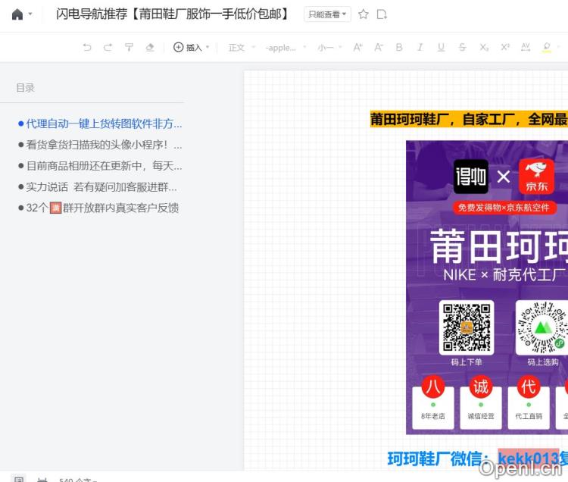The width and height of the screenshot is (568, 482).
Task: Click the document title 闪电导航推荐
Action: pos(173,14)
